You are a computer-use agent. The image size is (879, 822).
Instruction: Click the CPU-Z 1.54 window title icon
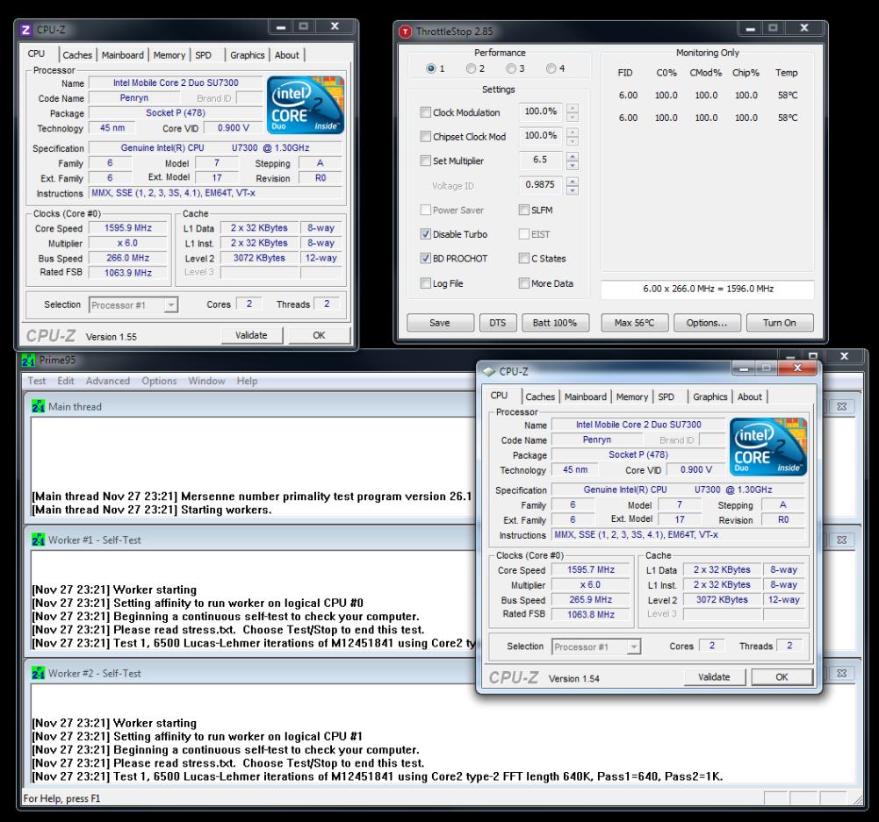click(489, 372)
